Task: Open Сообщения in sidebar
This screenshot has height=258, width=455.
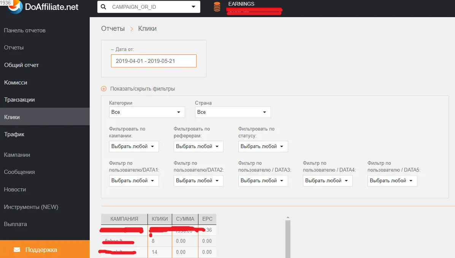Action: (x=19, y=172)
